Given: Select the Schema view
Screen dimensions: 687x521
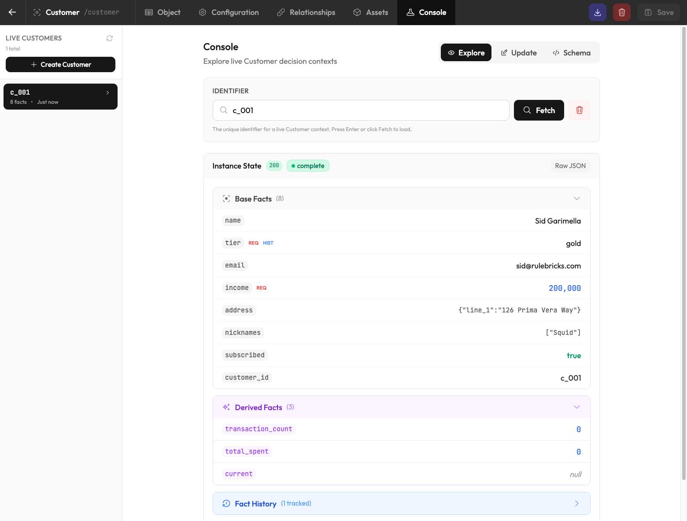Looking at the screenshot, I should coord(571,52).
